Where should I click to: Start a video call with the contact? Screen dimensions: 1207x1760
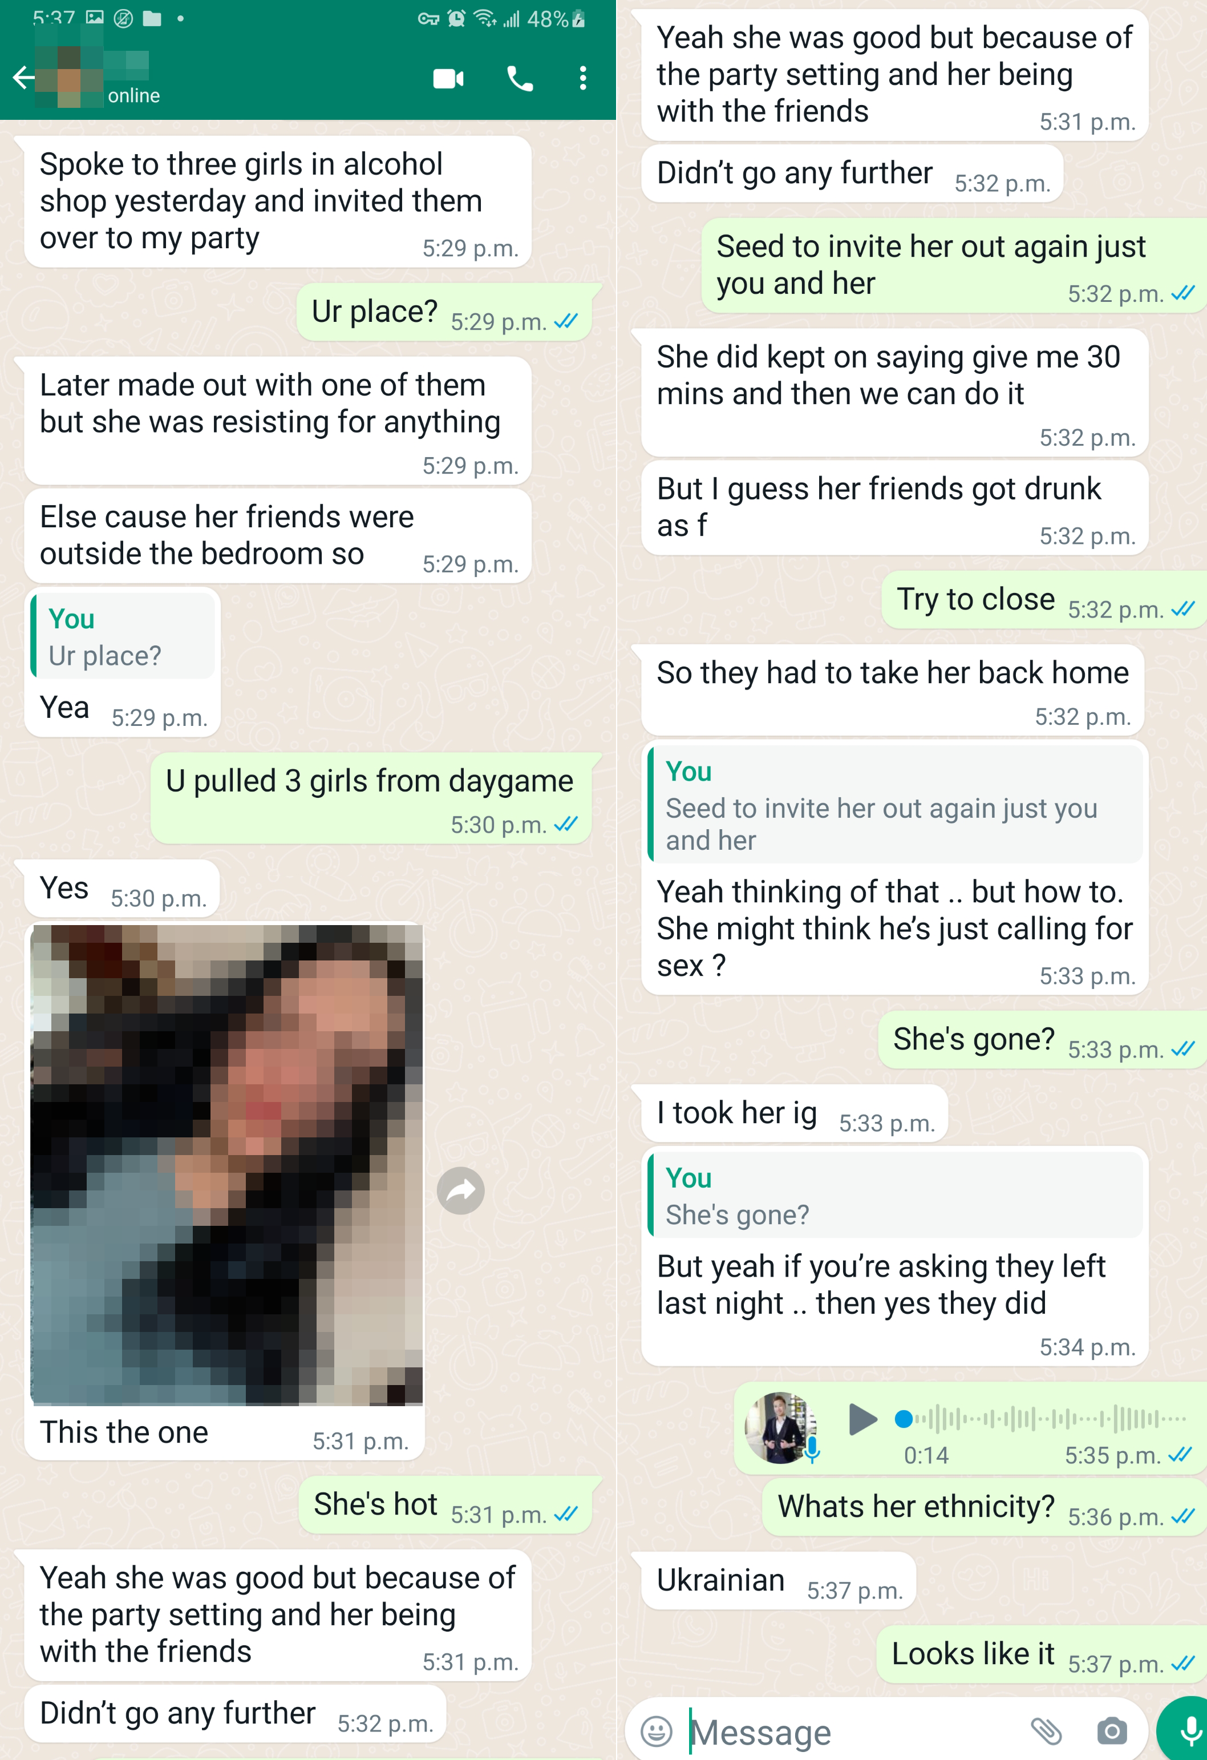[448, 78]
